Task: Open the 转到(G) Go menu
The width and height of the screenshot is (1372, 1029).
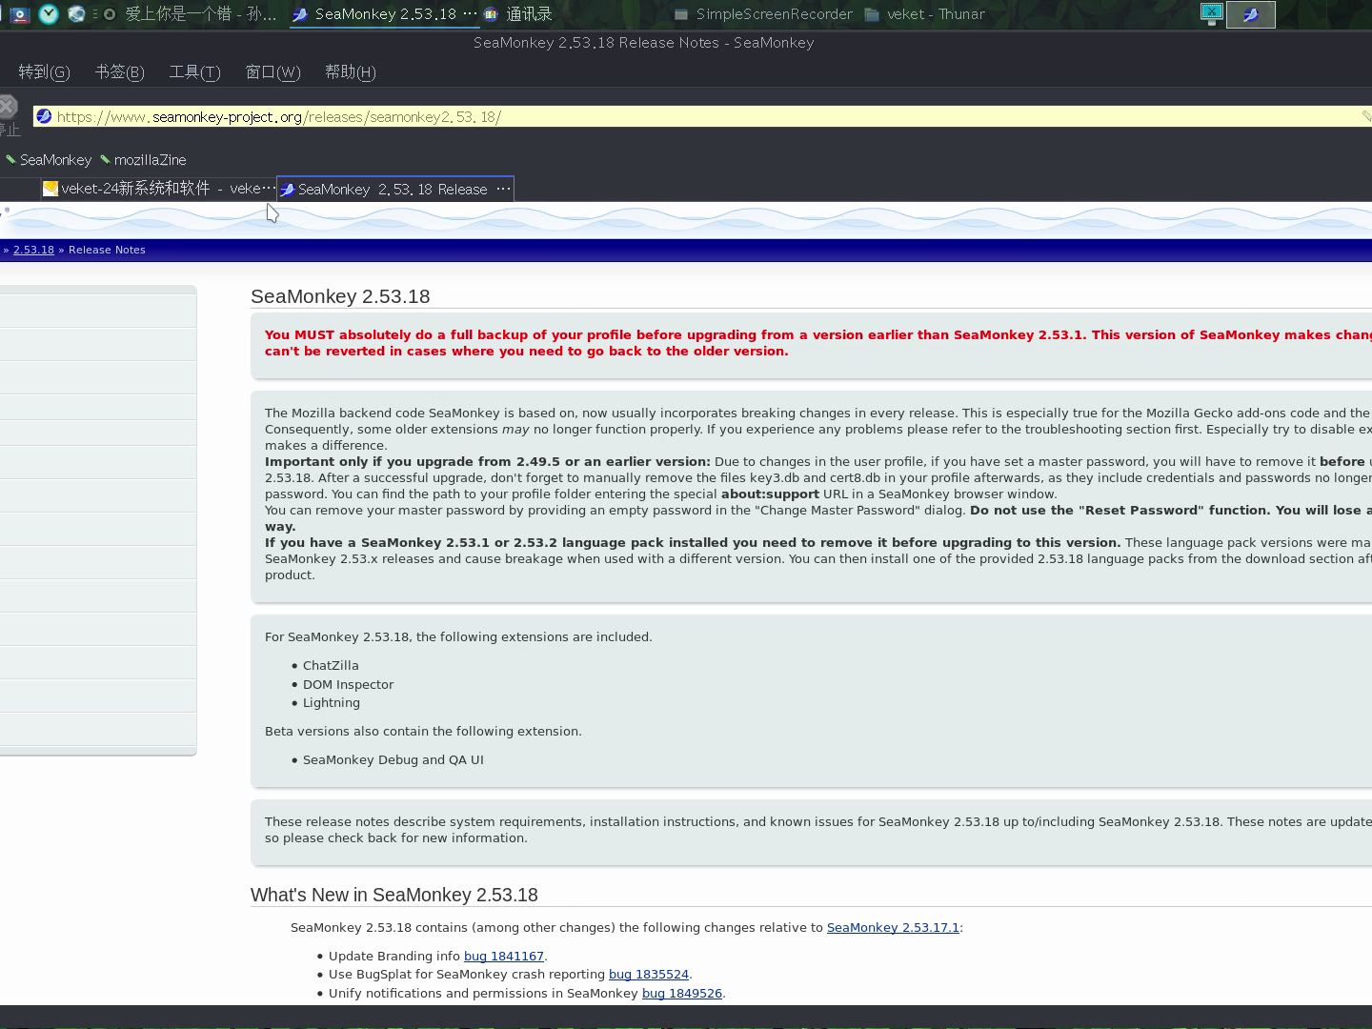Action: pyautogui.click(x=44, y=72)
